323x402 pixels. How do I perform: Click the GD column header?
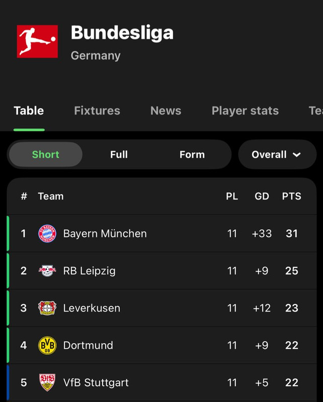(x=262, y=196)
